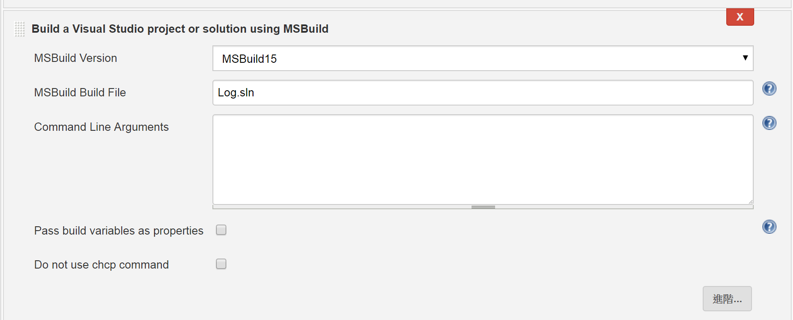Click the 進階... advanced button
Screen dimensions: 793x320
pyautogui.click(x=727, y=299)
